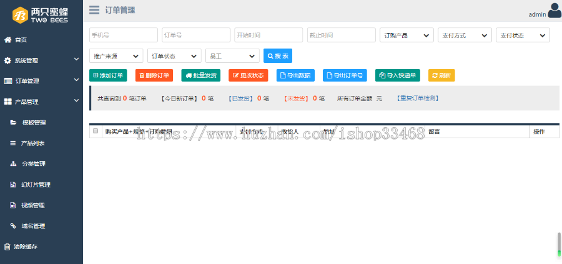Click the 手机号 input field

124,35
